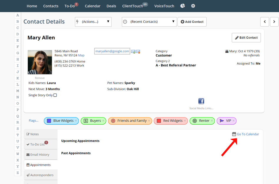Click the Renter target flag icon
This screenshot has height=184, width=279.
click(195, 121)
